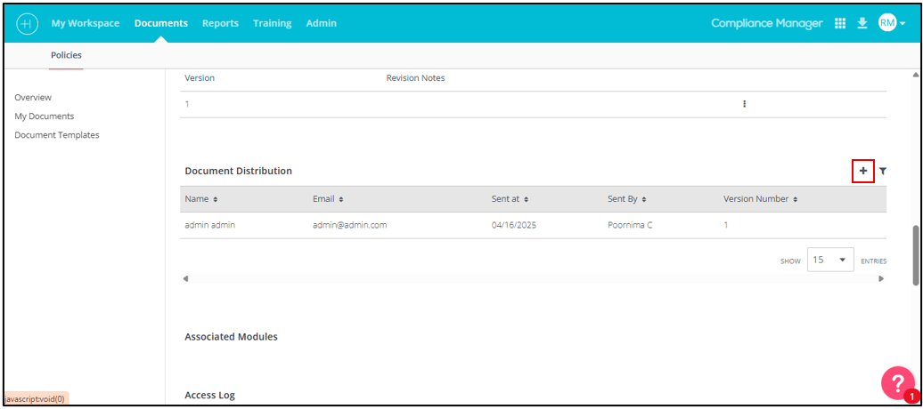Image resolution: width=923 pixels, height=409 pixels.
Task: Open the Training menu
Action: [273, 23]
